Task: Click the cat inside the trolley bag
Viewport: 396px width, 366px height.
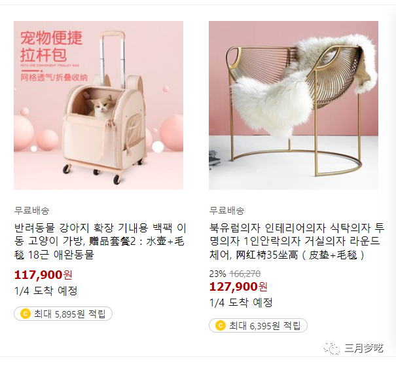Action: 101,107
